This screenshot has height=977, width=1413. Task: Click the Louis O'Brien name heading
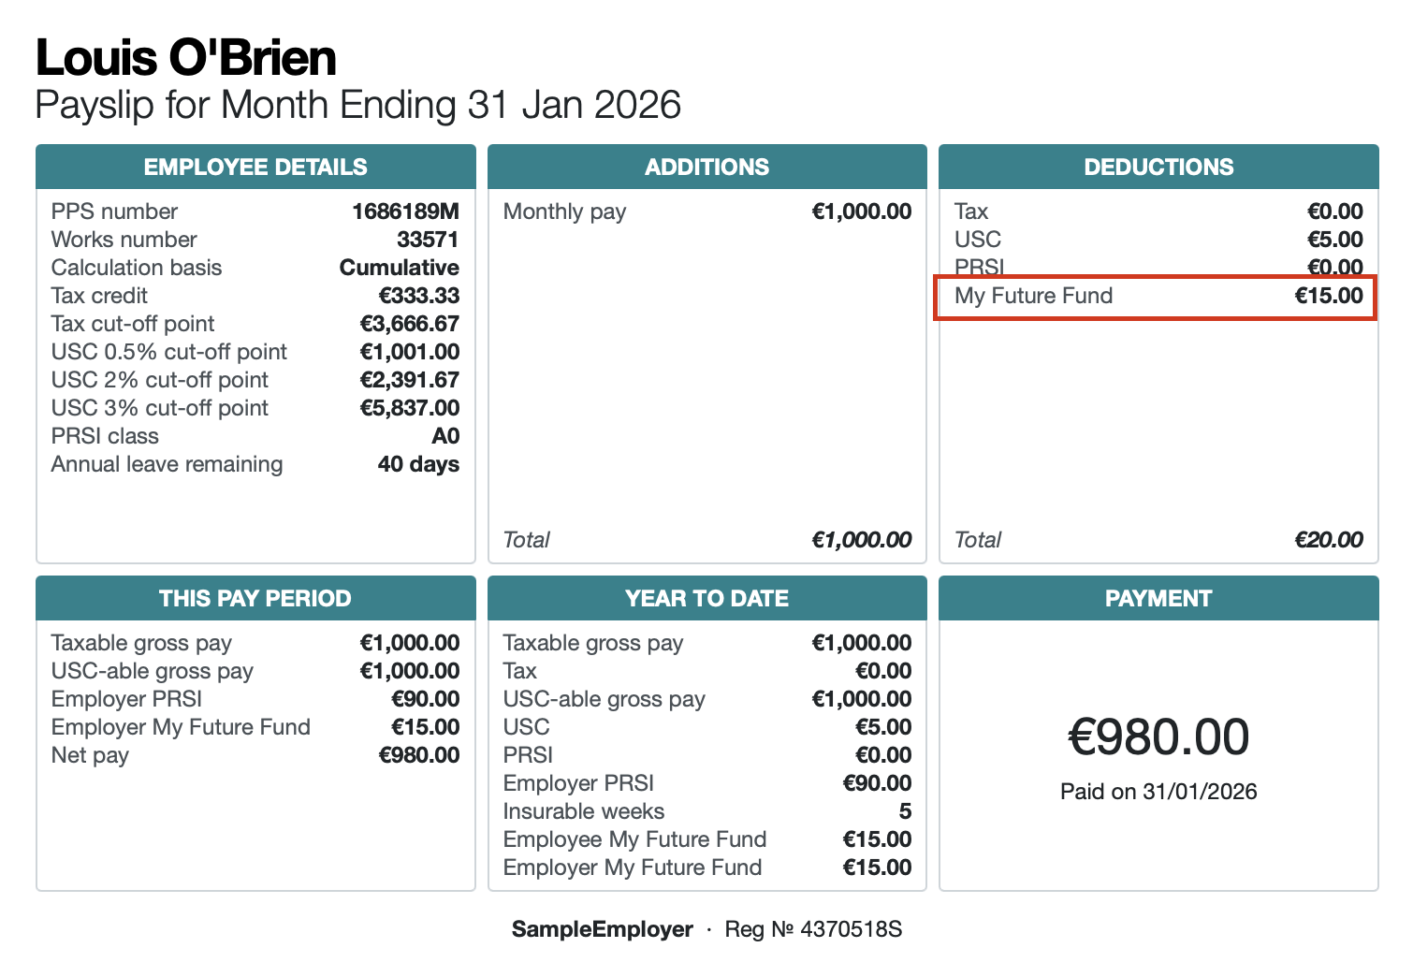coord(186,58)
